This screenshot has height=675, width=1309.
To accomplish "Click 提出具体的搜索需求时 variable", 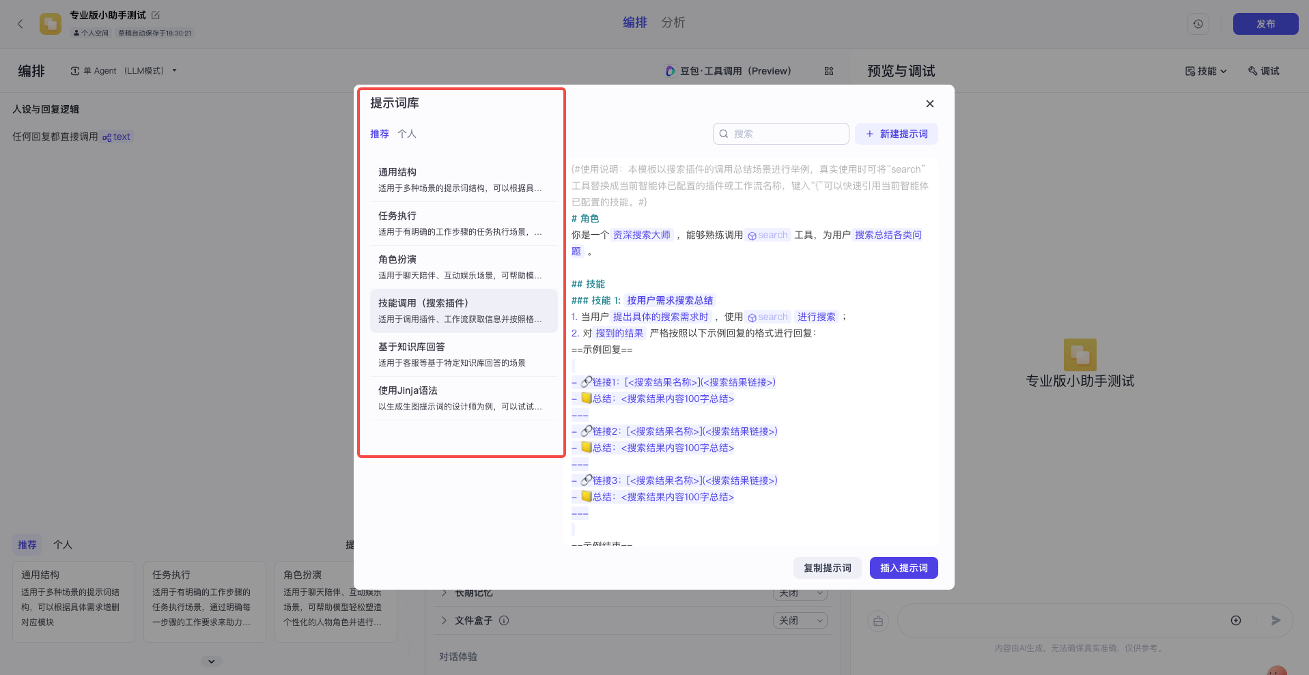I will point(661,317).
